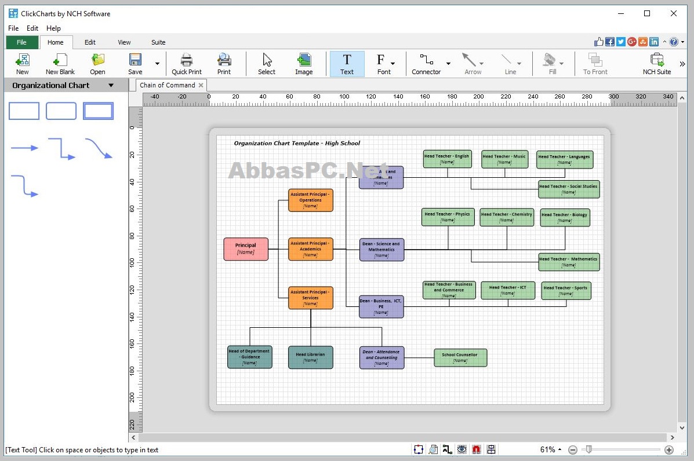Image resolution: width=694 pixels, height=461 pixels.
Task: Open the Save dropdown arrow
Action: [x=157, y=64]
